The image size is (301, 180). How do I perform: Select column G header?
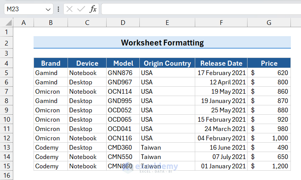(x=269, y=23)
